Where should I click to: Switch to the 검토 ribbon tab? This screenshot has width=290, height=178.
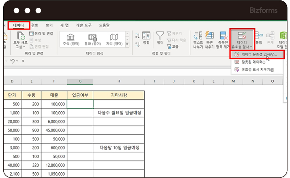(x=35, y=25)
